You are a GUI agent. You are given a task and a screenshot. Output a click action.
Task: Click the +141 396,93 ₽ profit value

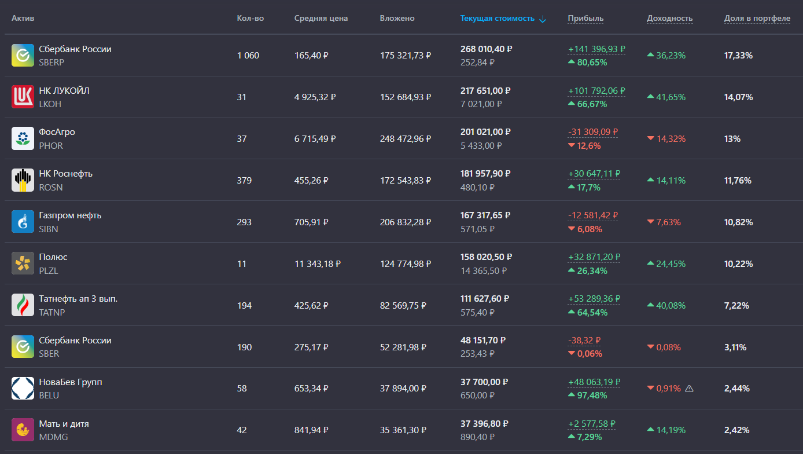point(596,49)
